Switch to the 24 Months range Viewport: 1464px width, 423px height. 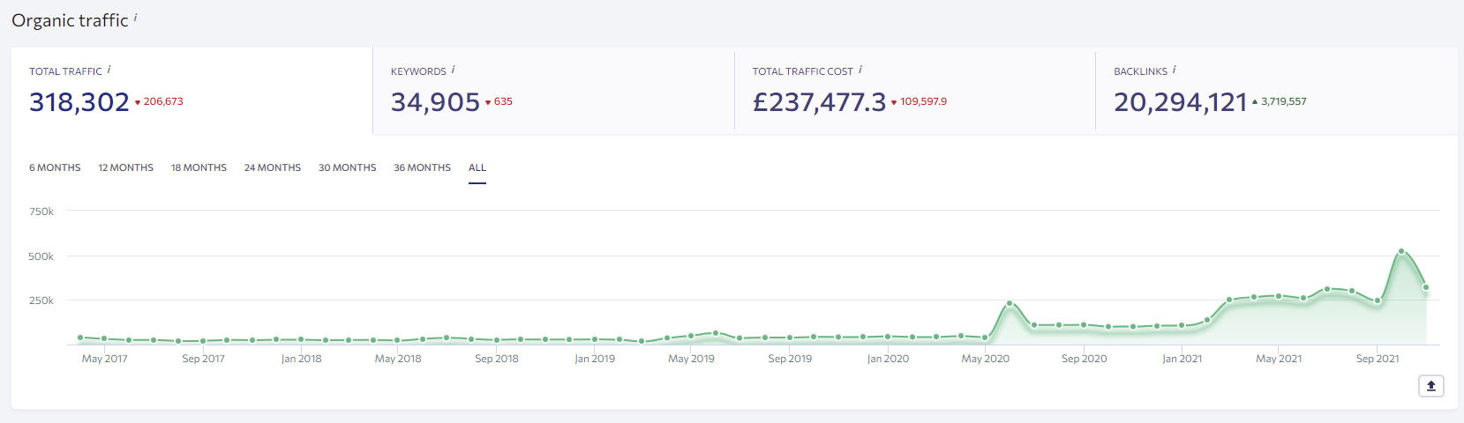(273, 167)
